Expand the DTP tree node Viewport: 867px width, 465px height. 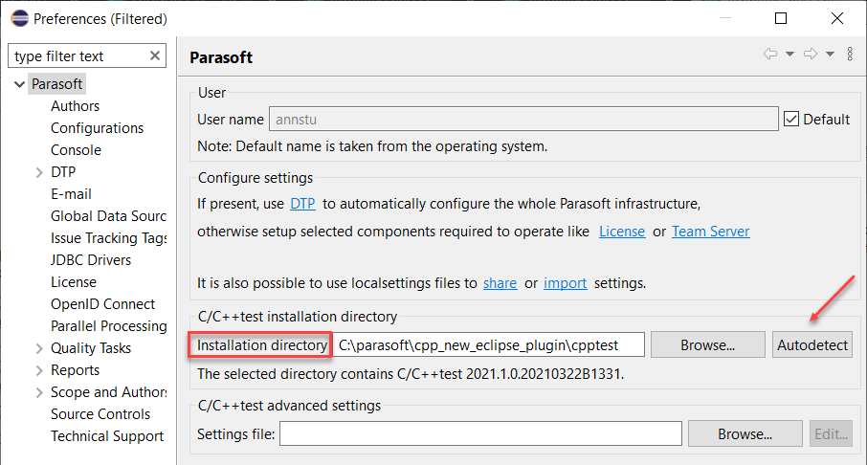pyautogui.click(x=39, y=172)
